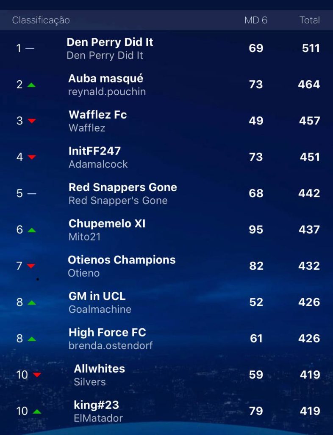333x435 pixels.
Task: Click red down arrow next to InitFF247
Action: click(x=32, y=157)
